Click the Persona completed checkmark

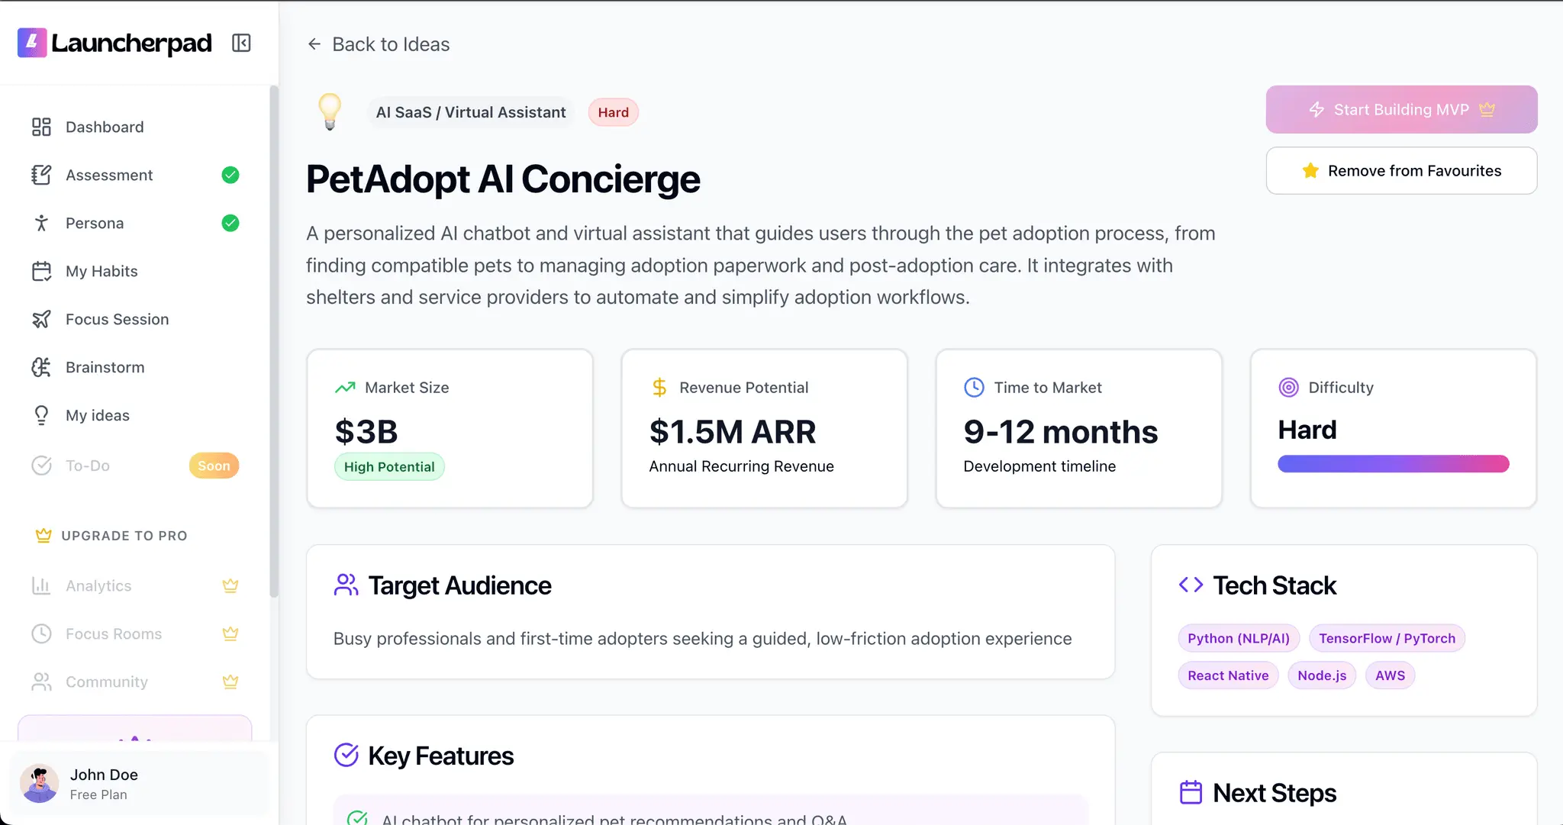(x=230, y=223)
